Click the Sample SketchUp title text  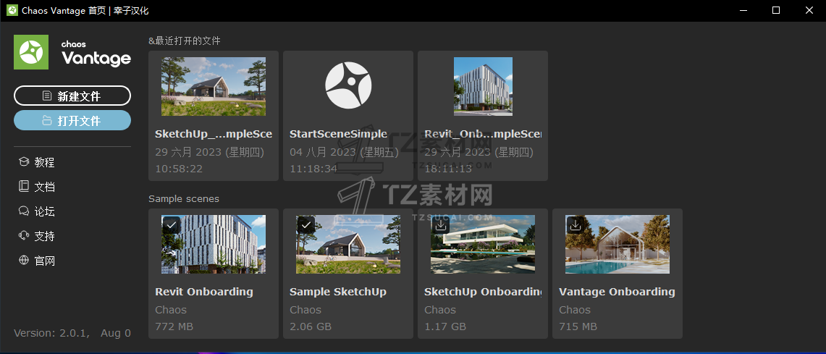pyautogui.click(x=338, y=291)
